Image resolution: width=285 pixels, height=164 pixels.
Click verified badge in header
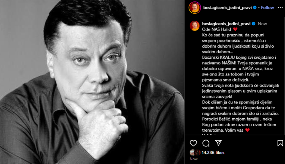pos(255,7)
